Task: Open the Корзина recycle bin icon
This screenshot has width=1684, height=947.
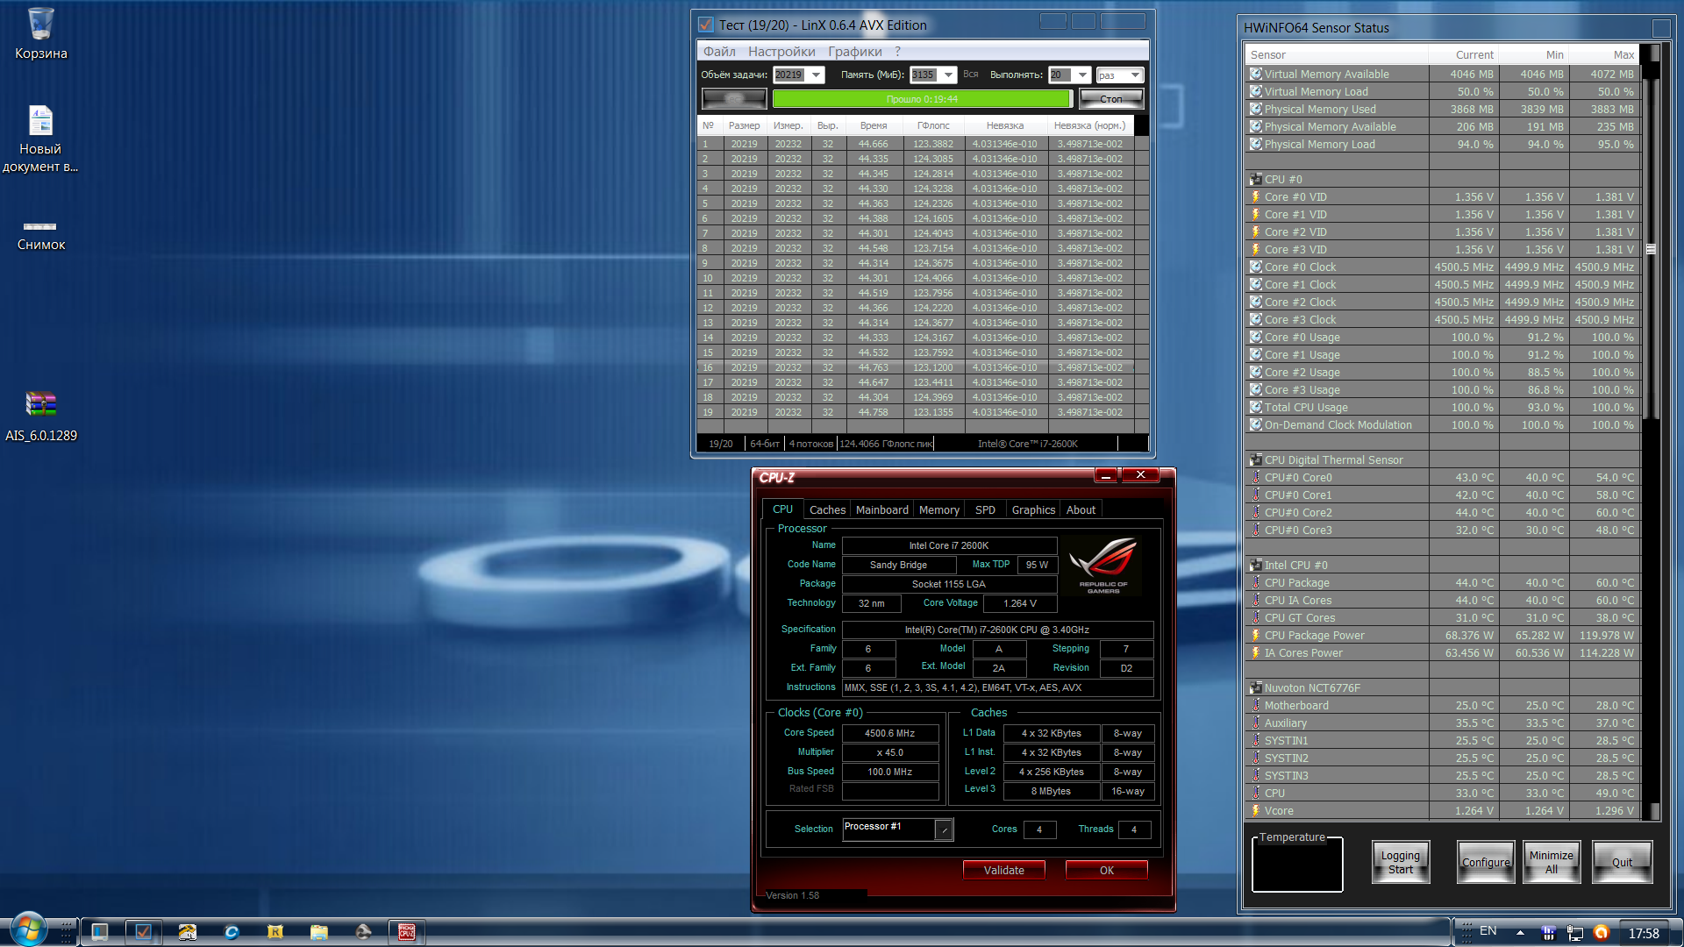Action: (x=40, y=24)
